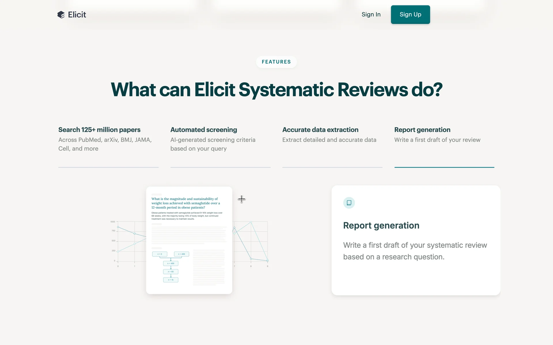This screenshot has height=345, width=553.
Task: Click the flowchart diagram in the document
Action: point(170,267)
